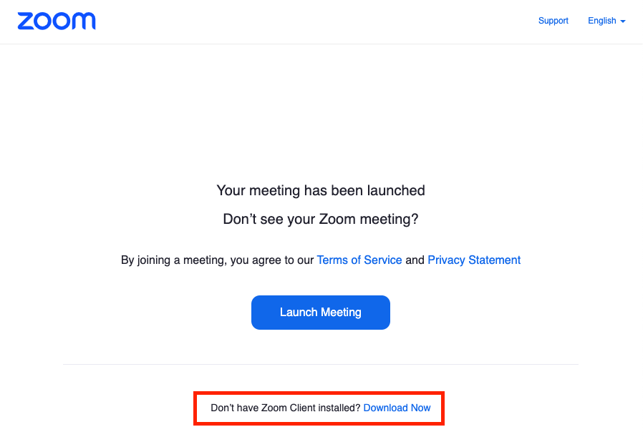Expand the English language dropdown
Viewport: 643px width, 442px height.
tap(606, 21)
